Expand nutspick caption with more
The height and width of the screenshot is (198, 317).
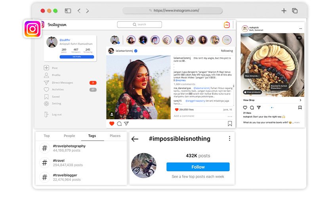pos(297,122)
